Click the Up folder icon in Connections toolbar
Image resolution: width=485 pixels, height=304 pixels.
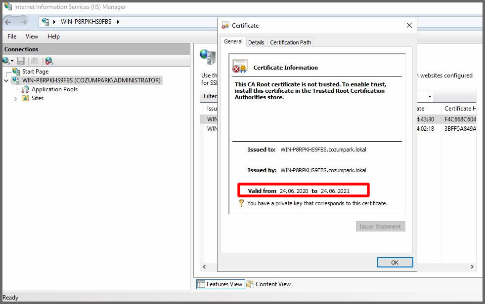tap(35, 61)
